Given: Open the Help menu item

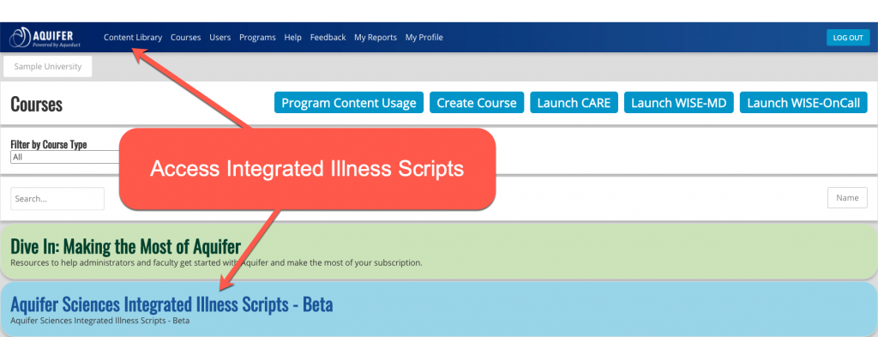Looking at the screenshot, I should pos(293,38).
